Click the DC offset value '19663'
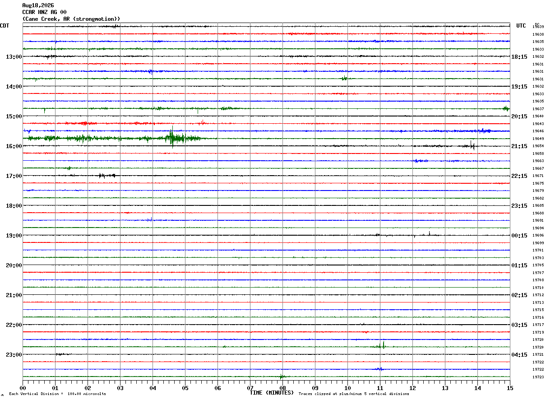This screenshot has height=400, width=546. tap(538, 161)
